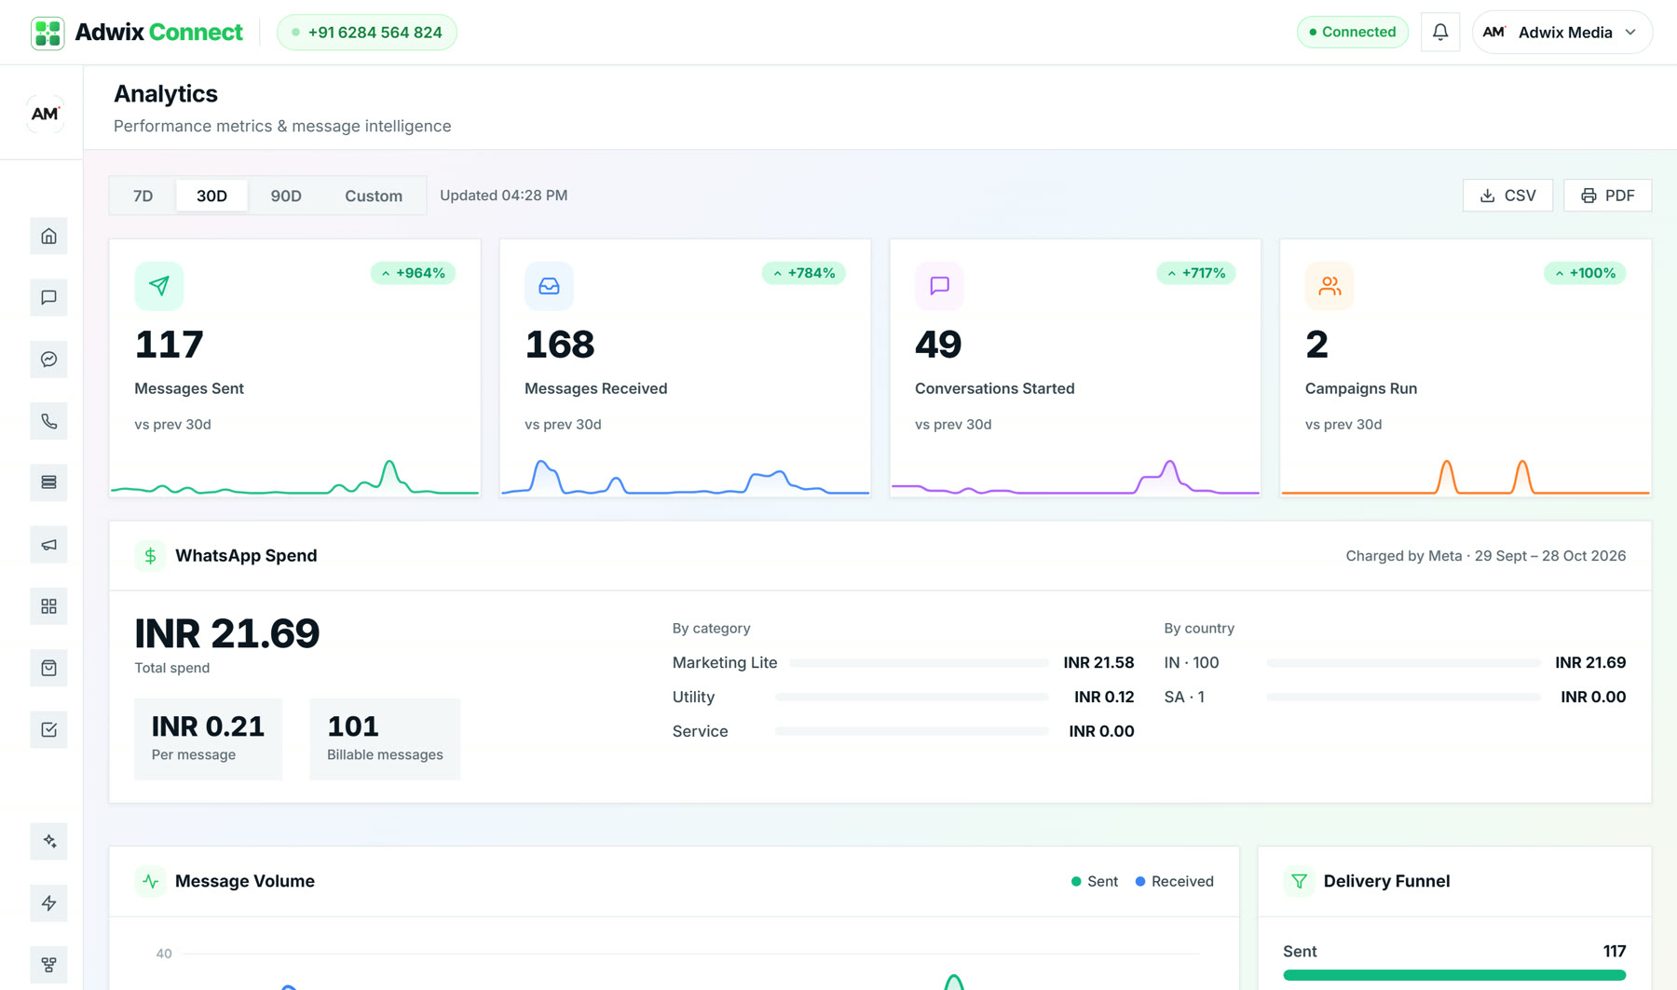
Task: Open the shopping bag sidebar icon
Action: click(x=48, y=668)
